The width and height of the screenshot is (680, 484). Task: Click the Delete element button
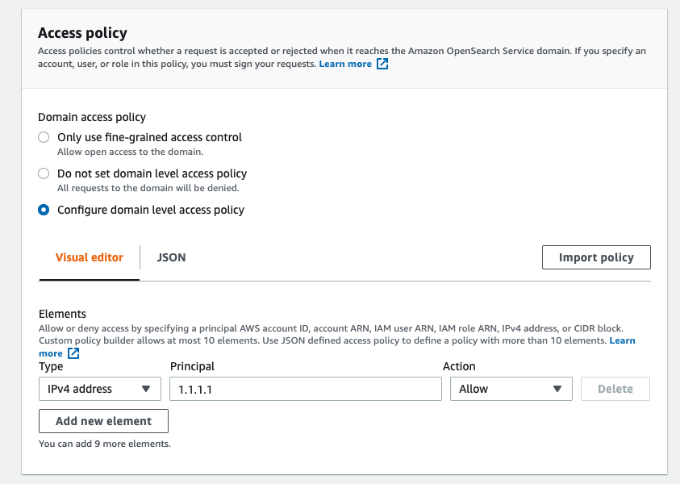pyautogui.click(x=615, y=389)
